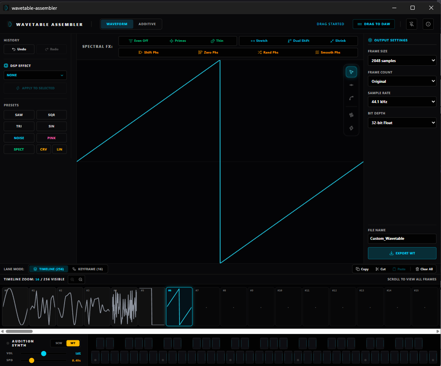This screenshot has height=366, width=441.
Task: Click Apply To Selected button
Action: (35, 88)
